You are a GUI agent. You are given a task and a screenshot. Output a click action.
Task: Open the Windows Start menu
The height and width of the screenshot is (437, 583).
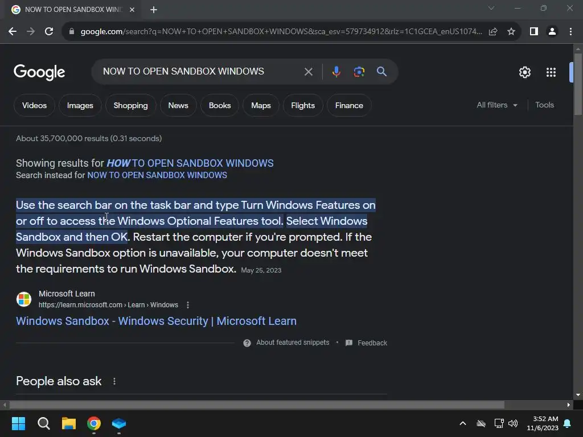point(18,423)
